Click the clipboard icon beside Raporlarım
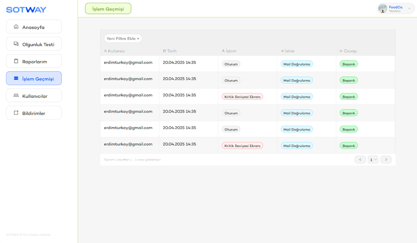Image resolution: width=417 pixels, height=243 pixels. [16, 61]
